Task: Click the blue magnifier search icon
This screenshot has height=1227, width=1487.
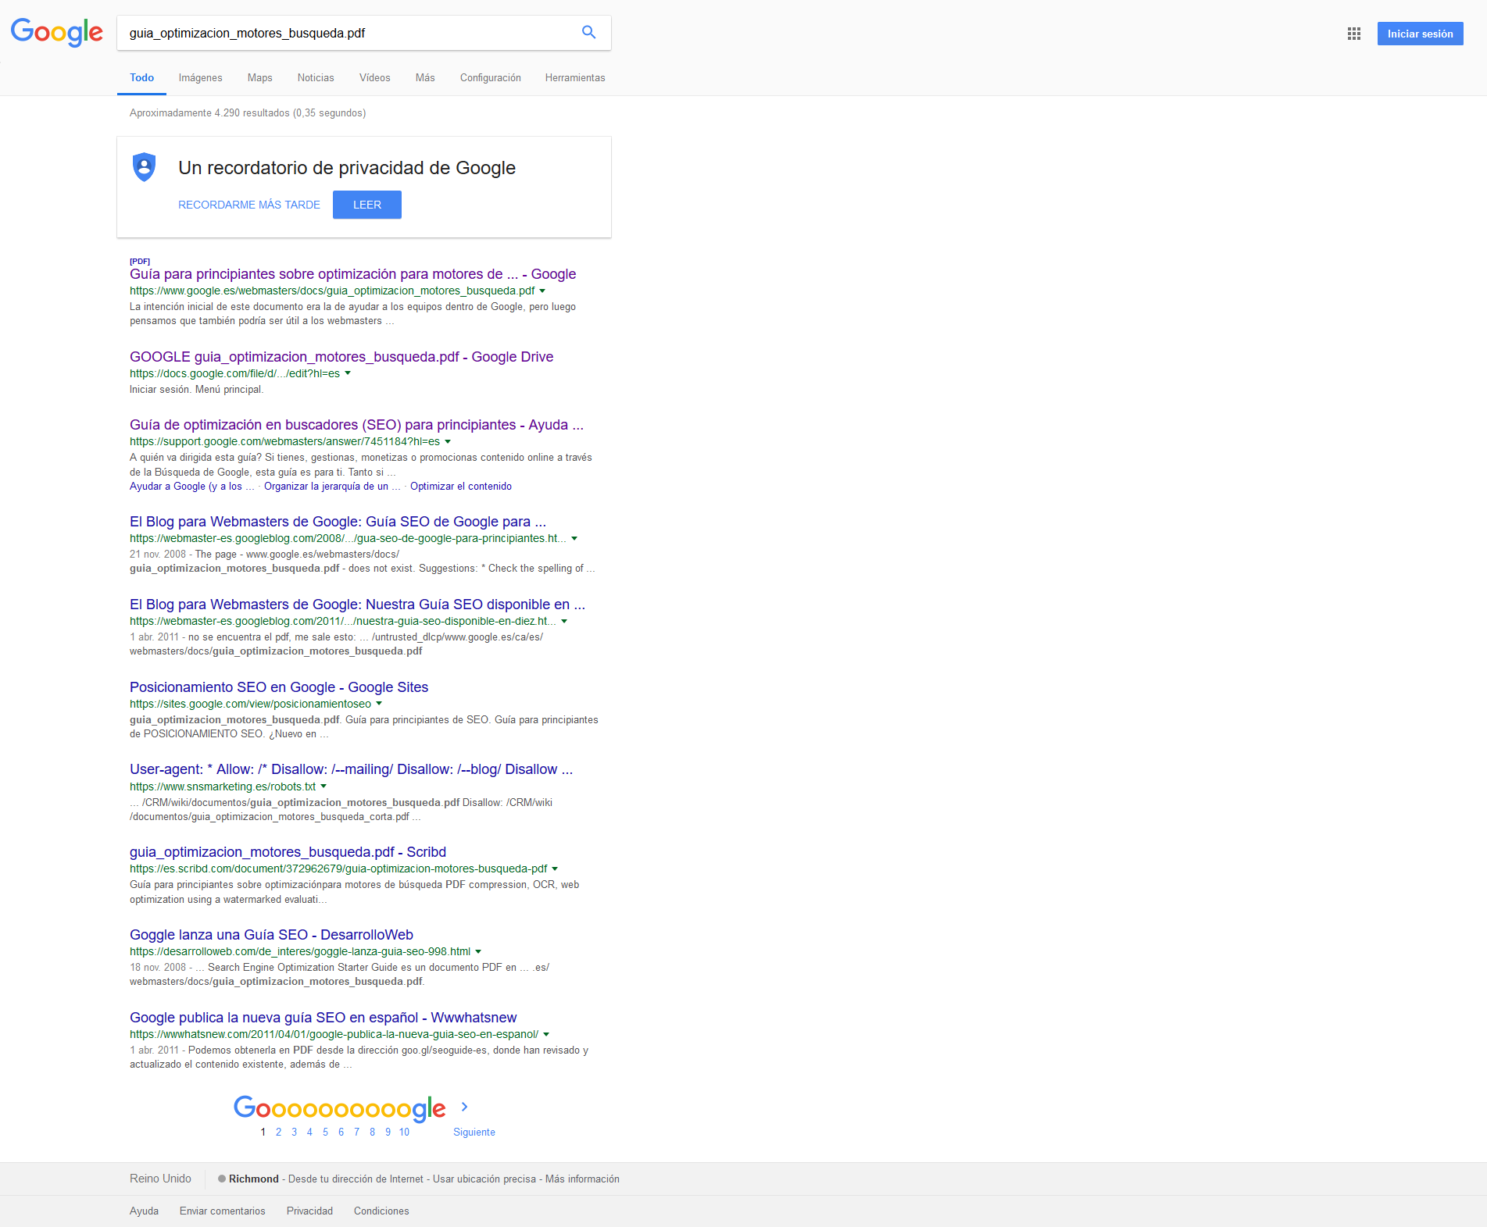Action: pos(588,32)
